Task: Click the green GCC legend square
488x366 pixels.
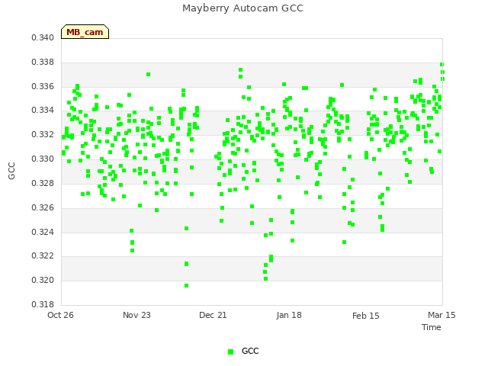Action: (230, 352)
